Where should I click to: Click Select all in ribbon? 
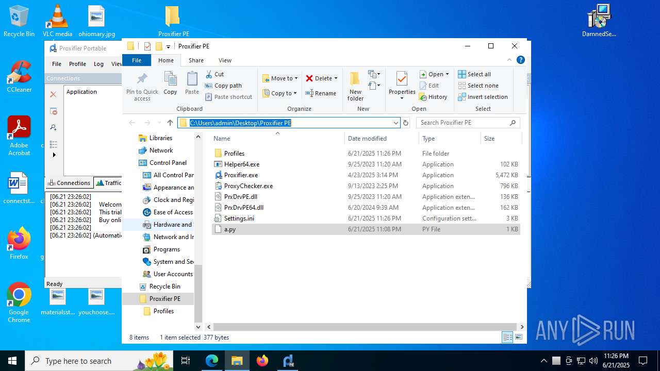point(474,74)
